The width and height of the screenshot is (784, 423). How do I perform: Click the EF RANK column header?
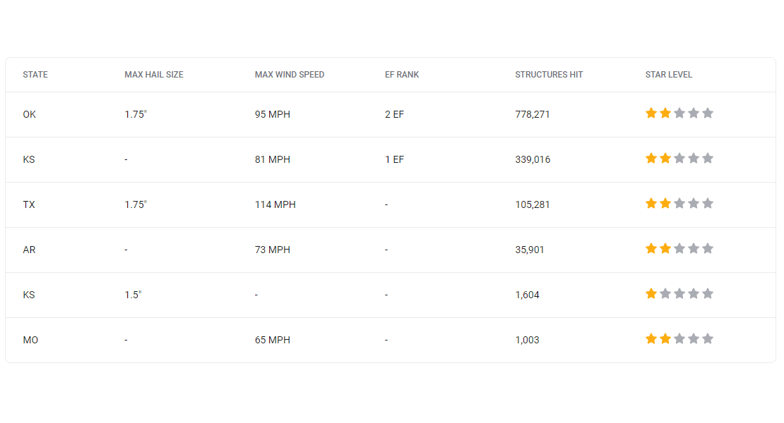402,75
